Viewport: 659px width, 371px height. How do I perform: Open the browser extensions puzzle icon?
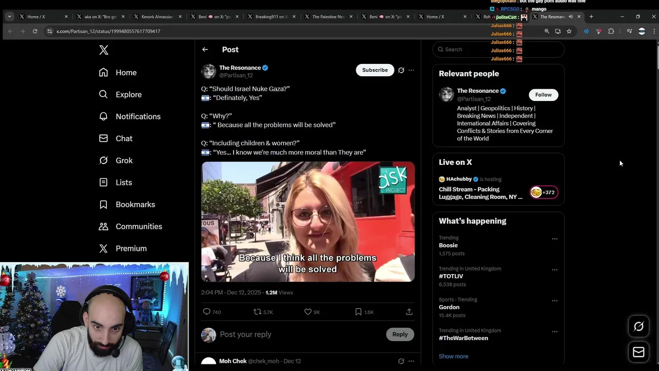click(x=611, y=31)
